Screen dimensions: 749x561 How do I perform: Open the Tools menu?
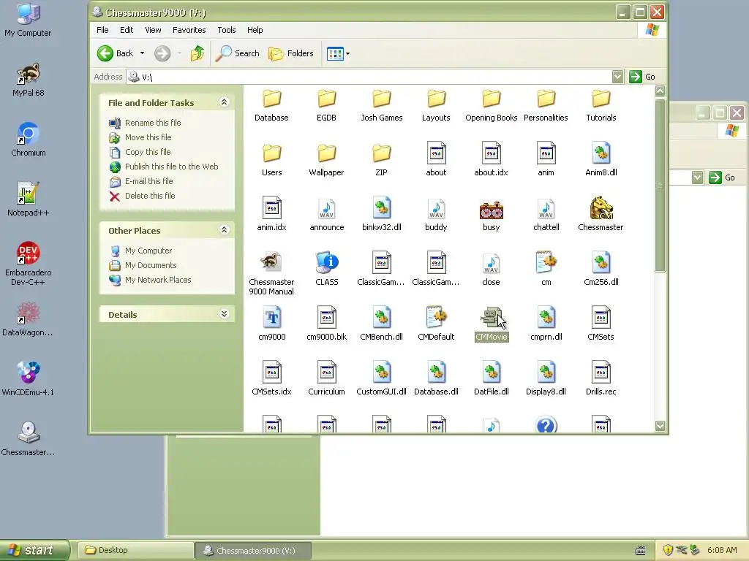click(227, 29)
